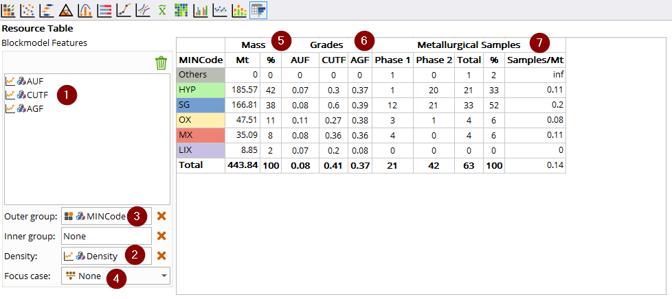Click the HYP color-coded row label
Screen dimensions: 672x299
pos(201,89)
